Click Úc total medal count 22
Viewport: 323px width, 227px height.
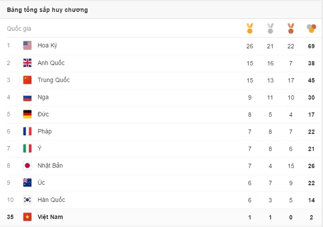311,183
